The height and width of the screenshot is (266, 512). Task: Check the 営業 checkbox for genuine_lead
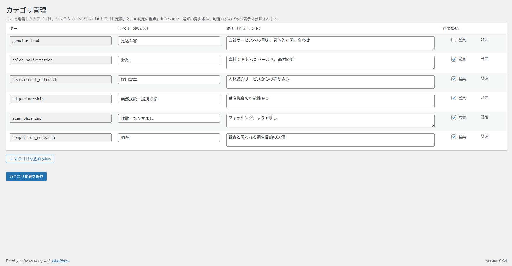pyautogui.click(x=454, y=40)
